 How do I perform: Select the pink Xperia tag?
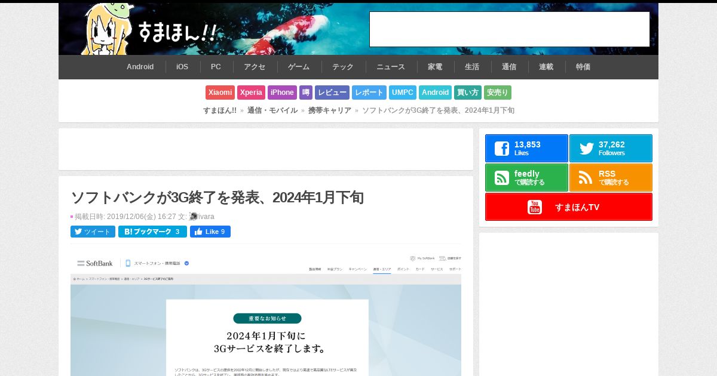(251, 93)
